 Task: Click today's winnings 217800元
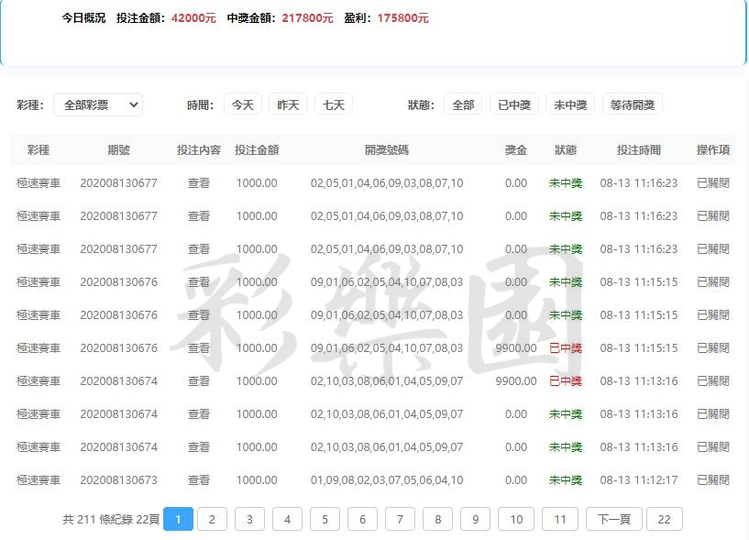(307, 18)
